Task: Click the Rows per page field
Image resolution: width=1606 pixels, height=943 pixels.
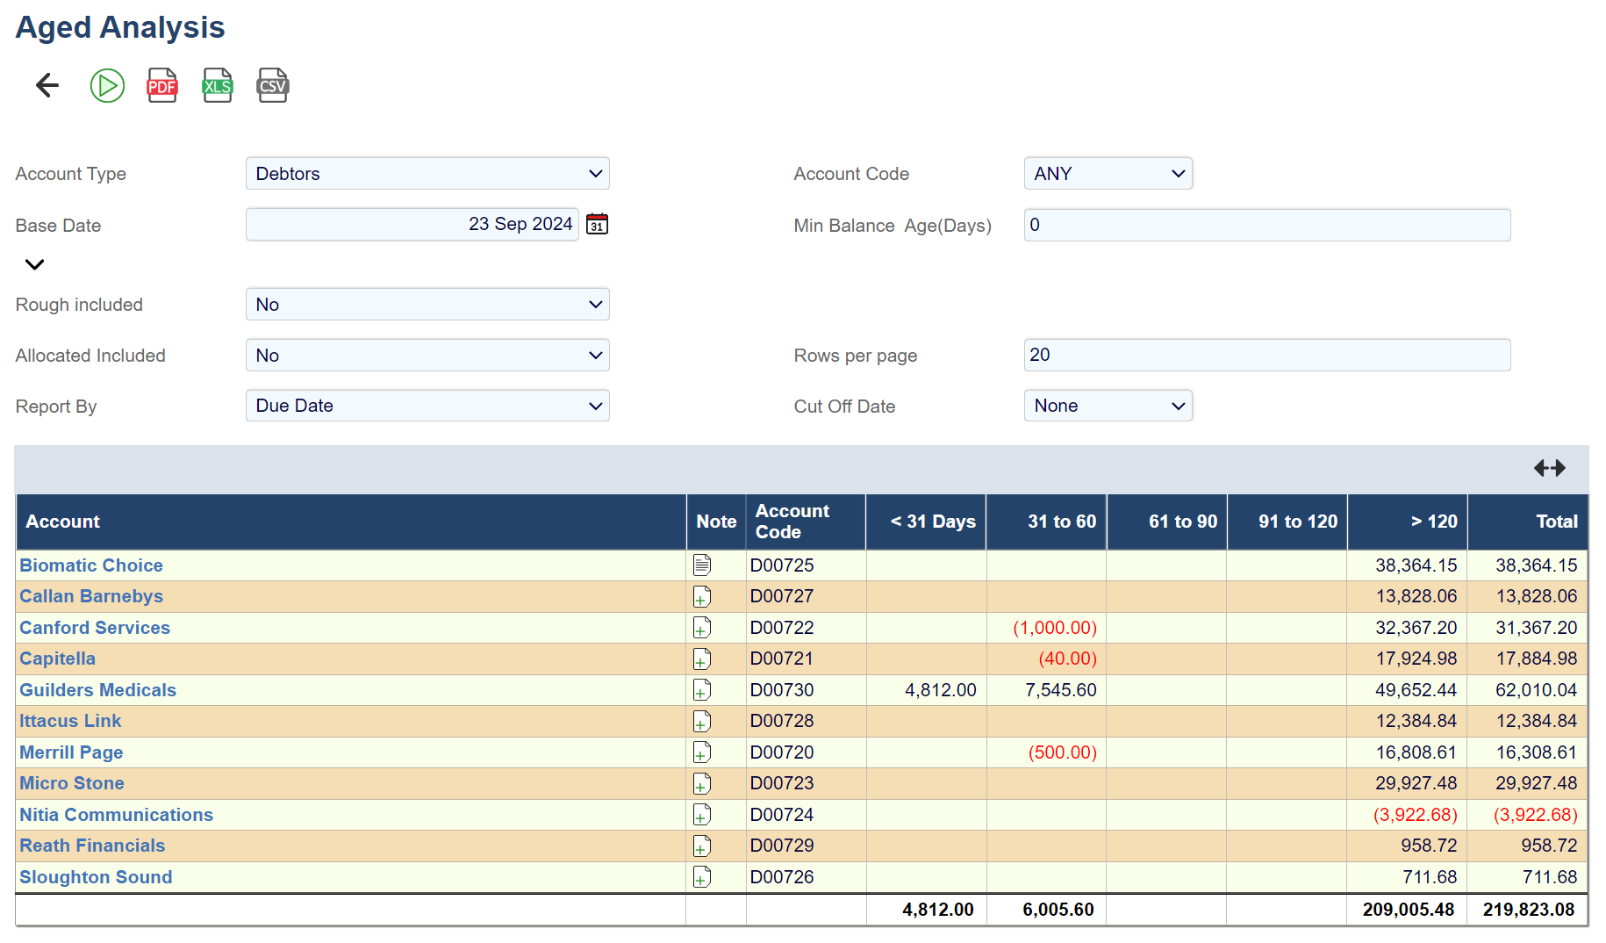Action: 1266,355
